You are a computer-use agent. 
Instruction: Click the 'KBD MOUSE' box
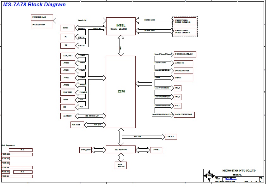click(x=121, y=165)
